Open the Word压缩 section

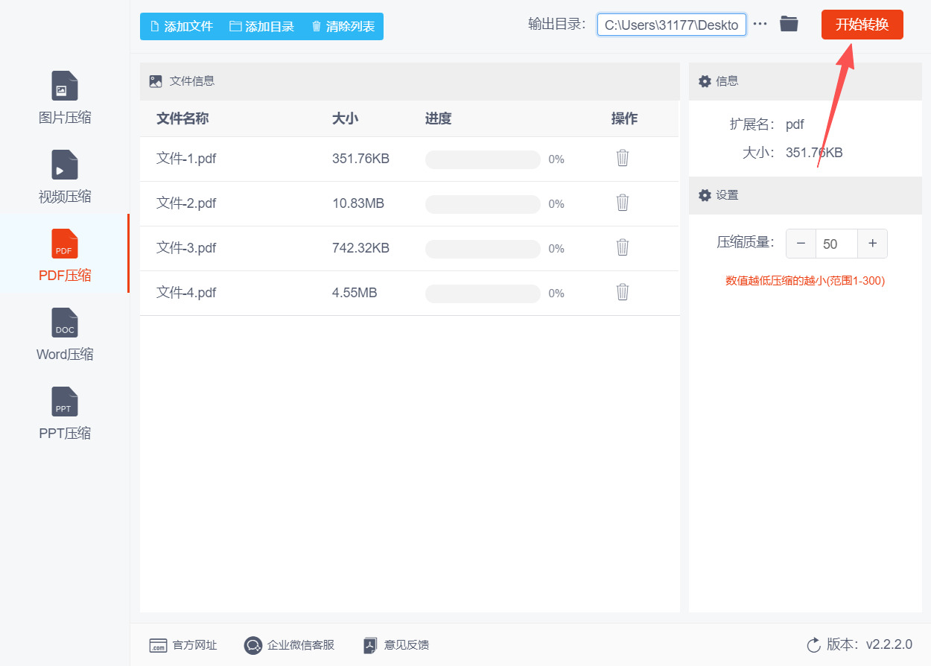point(65,334)
